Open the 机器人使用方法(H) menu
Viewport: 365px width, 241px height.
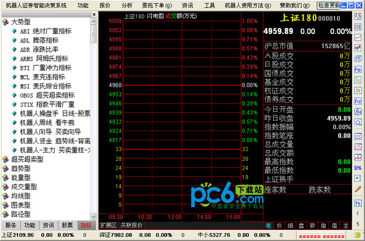pos(248,5)
